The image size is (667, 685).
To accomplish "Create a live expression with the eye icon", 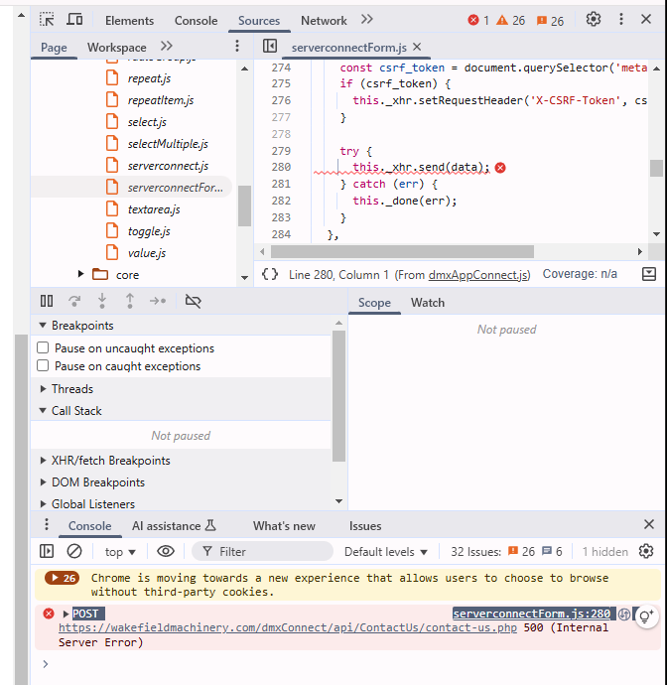I will [166, 551].
